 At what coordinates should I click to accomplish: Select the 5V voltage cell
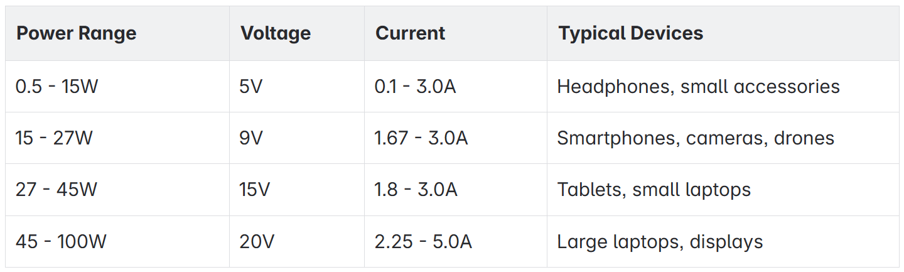coord(251,86)
